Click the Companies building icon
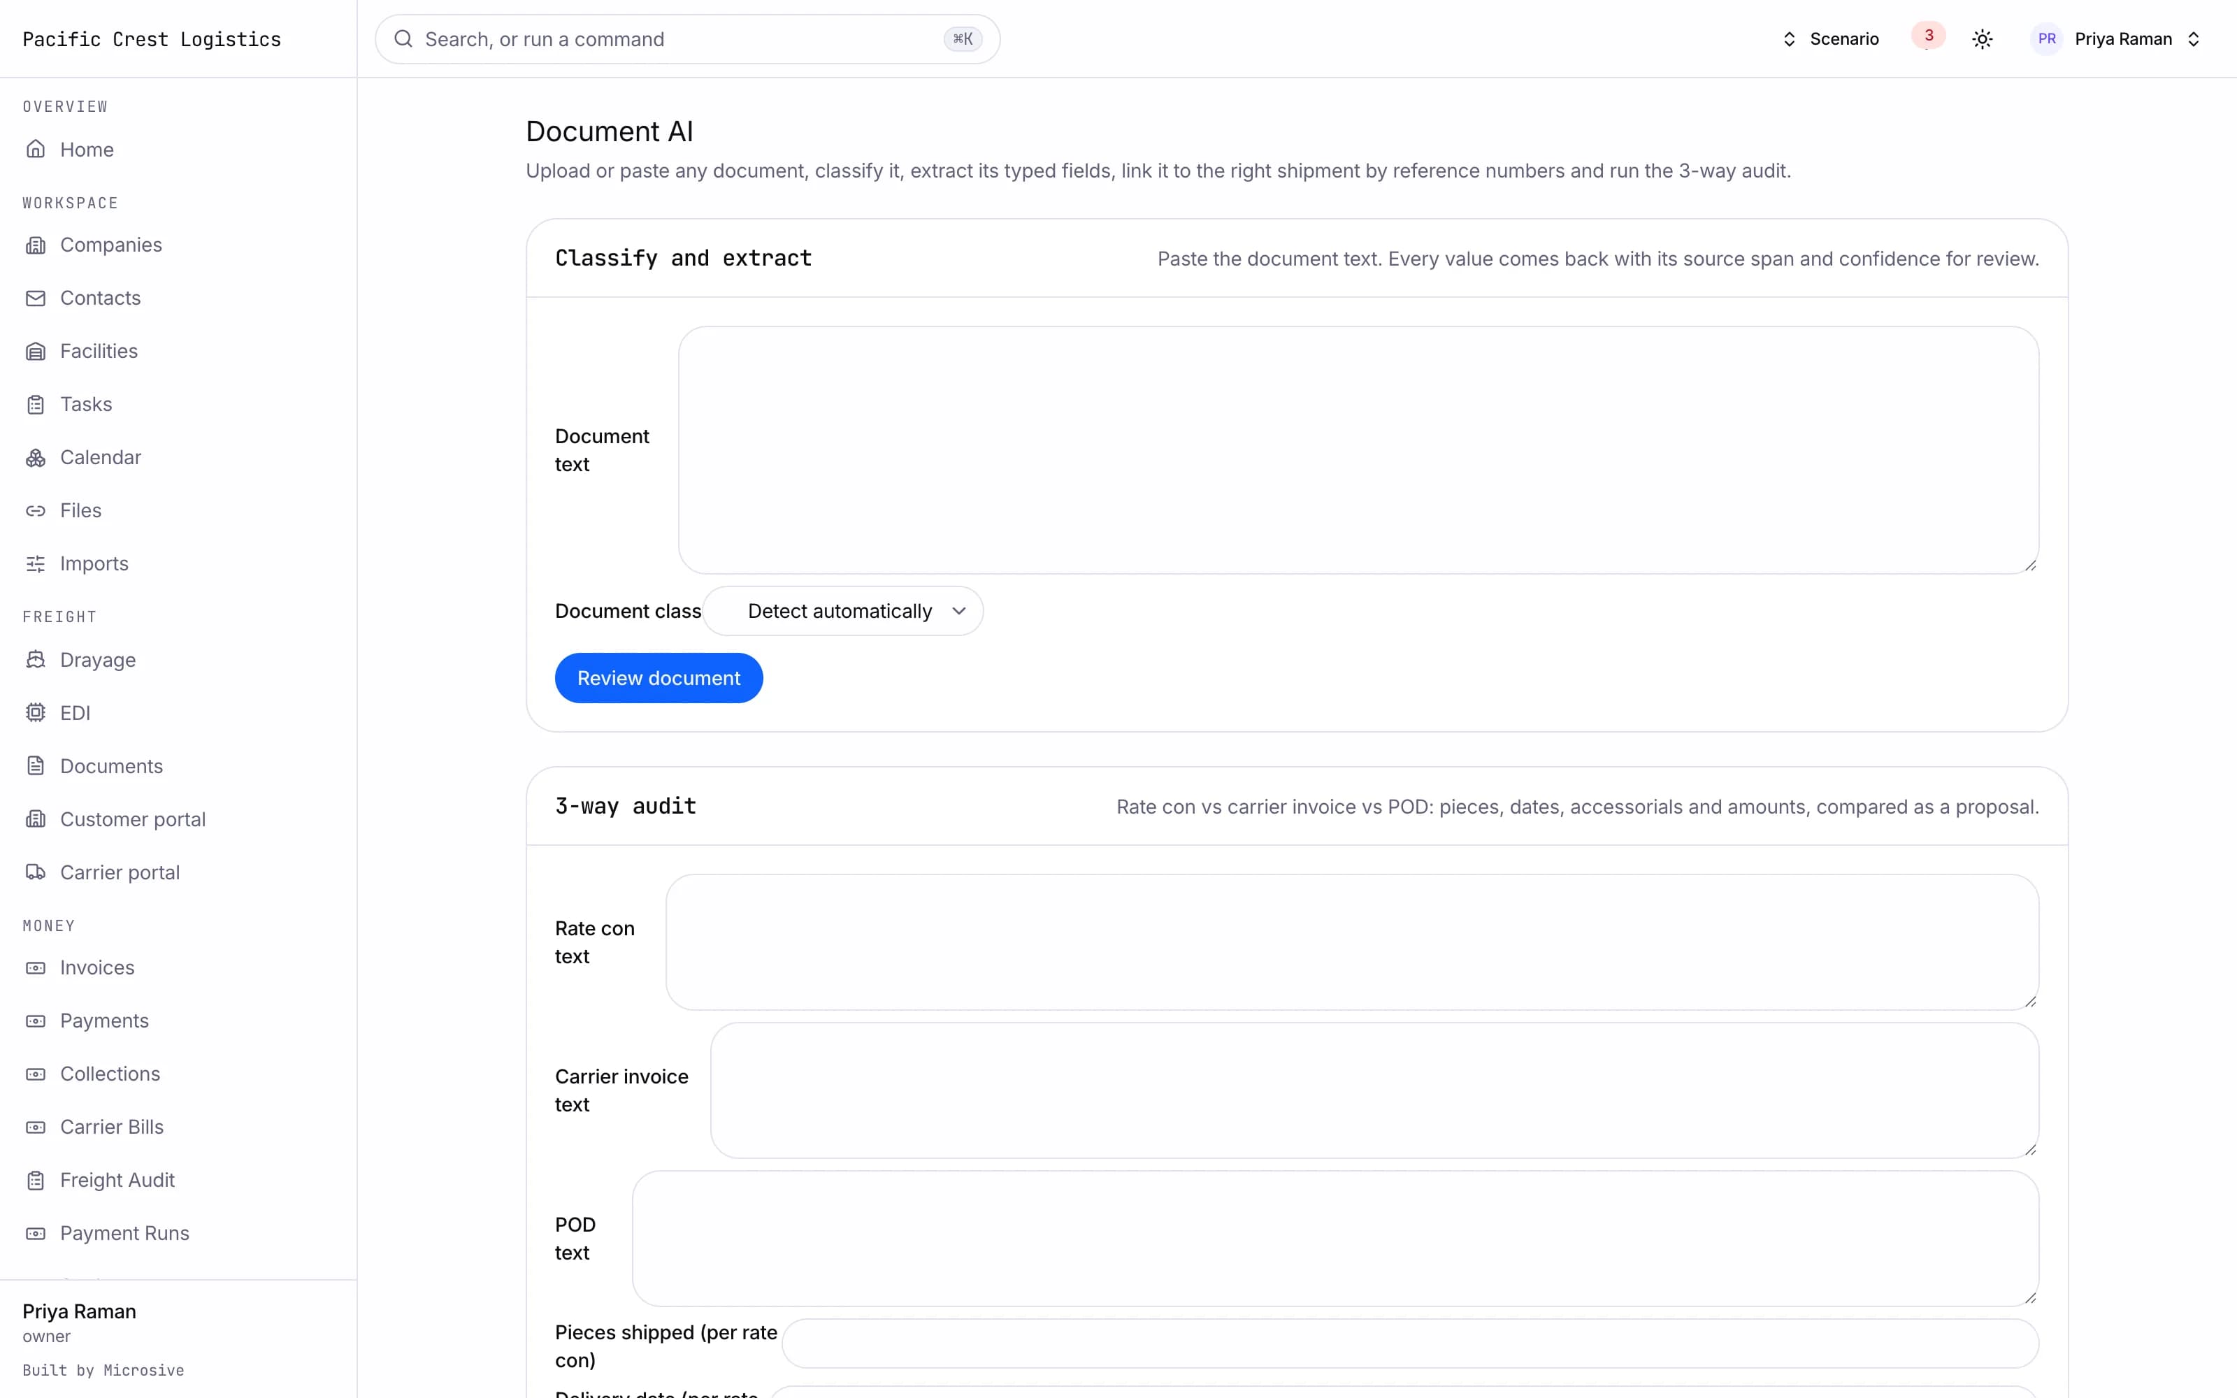Viewport: 2237px width, 1398px height. [35, 245]
